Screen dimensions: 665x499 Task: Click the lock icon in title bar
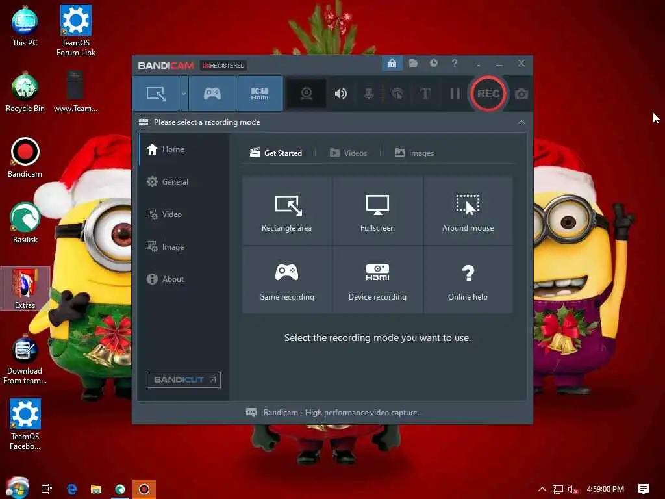coord(392,64)
